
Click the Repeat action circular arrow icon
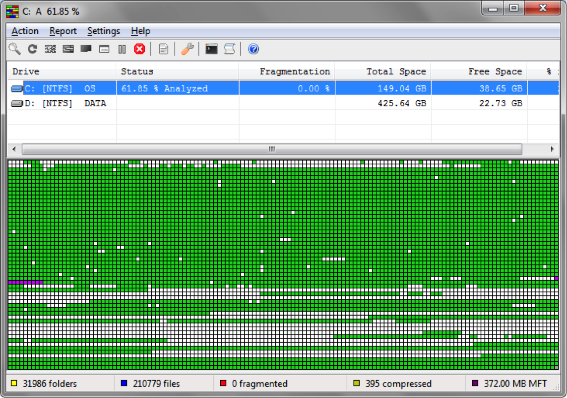point(33,49)
